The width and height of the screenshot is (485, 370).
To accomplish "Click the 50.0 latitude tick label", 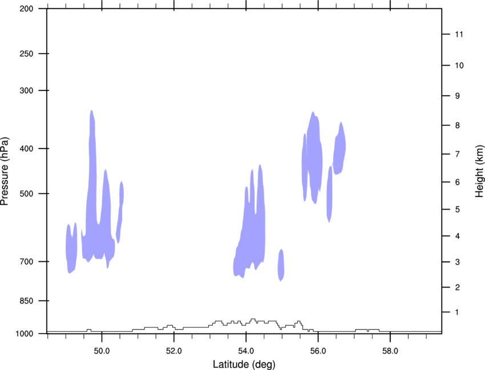I will click(102, 351).
